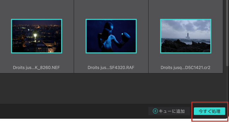This screenshot has height=123, width=229.
Task: Click the vertical scrollbar of the image grid
Action: click(227, 33)
